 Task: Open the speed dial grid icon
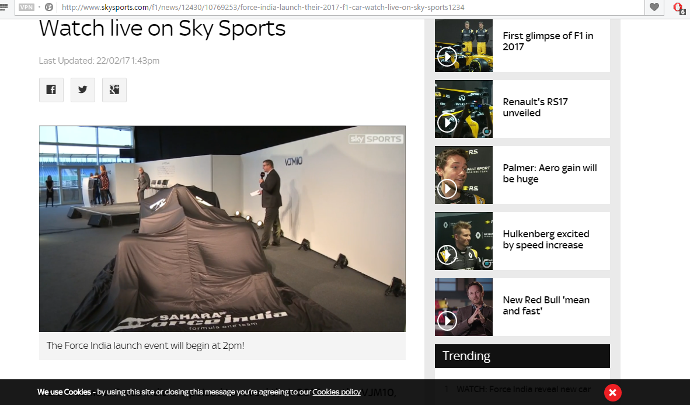click(4, 7)
